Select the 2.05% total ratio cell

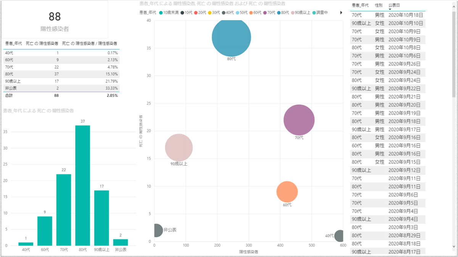pyautogui.click(x=112, y=96)
